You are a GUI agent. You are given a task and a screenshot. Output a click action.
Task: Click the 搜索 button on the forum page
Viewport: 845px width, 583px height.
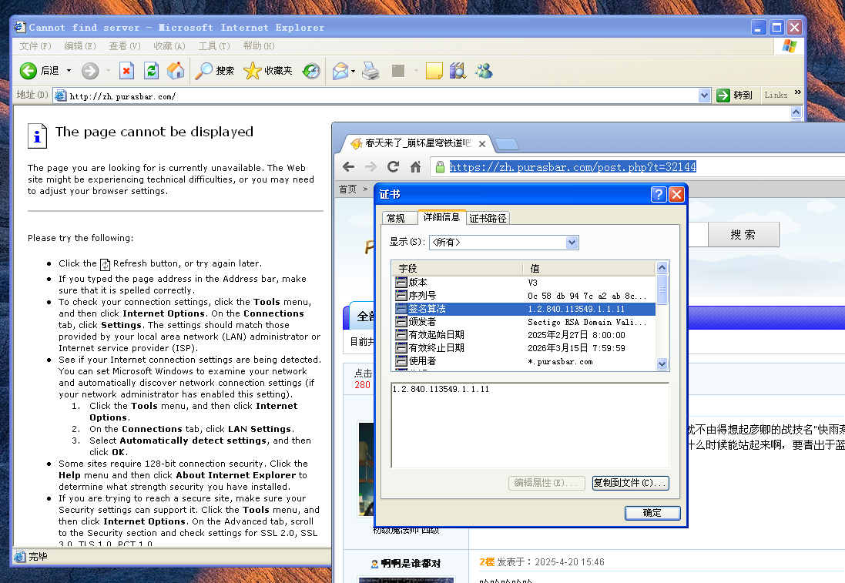point(743,234)
